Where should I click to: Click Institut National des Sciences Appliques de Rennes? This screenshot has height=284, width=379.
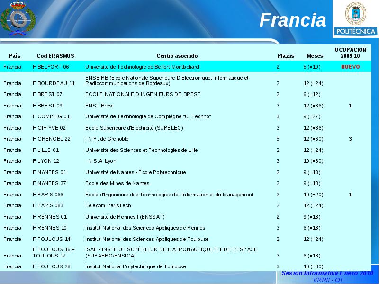coord(145,228)
